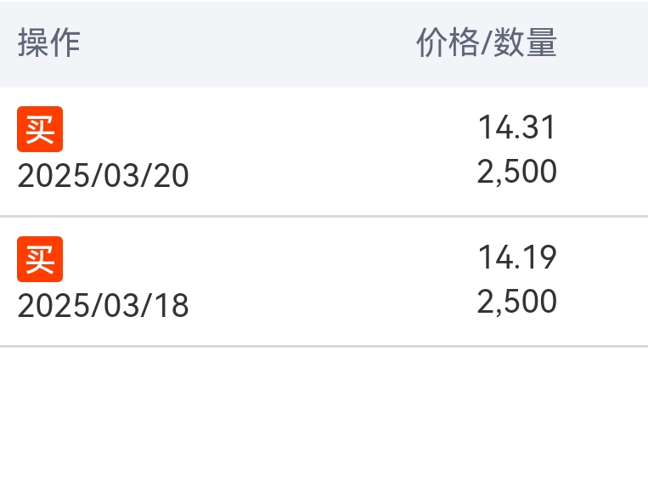648x481 pixels.
Task: Click the empty white area below all records
Action: [x=324, y=414]
